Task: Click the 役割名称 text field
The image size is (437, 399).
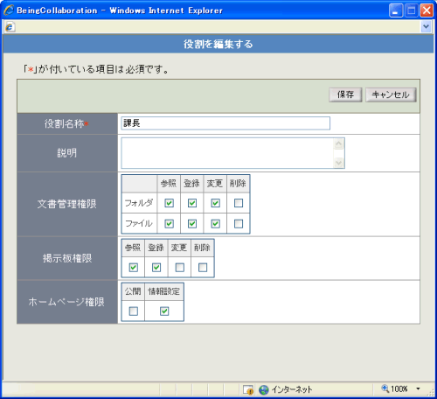Action: 225,123
